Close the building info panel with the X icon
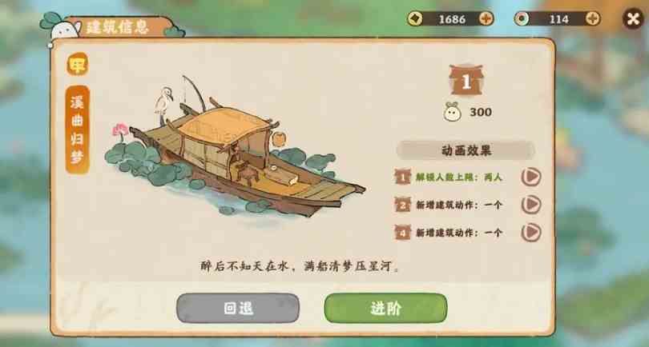 (633, 19)
